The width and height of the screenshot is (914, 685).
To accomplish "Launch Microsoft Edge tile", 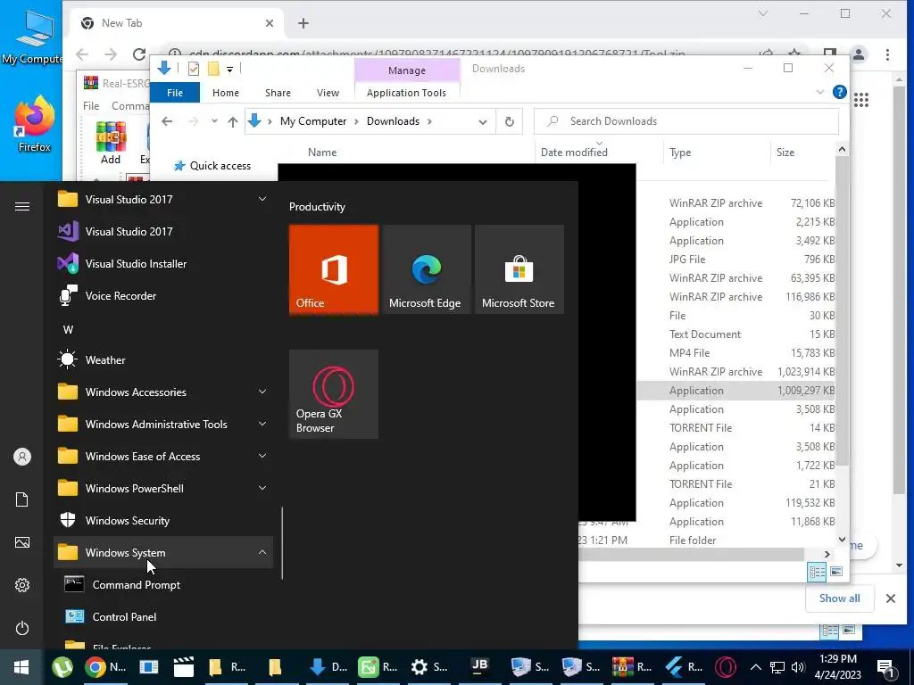I will coord(427,269).
